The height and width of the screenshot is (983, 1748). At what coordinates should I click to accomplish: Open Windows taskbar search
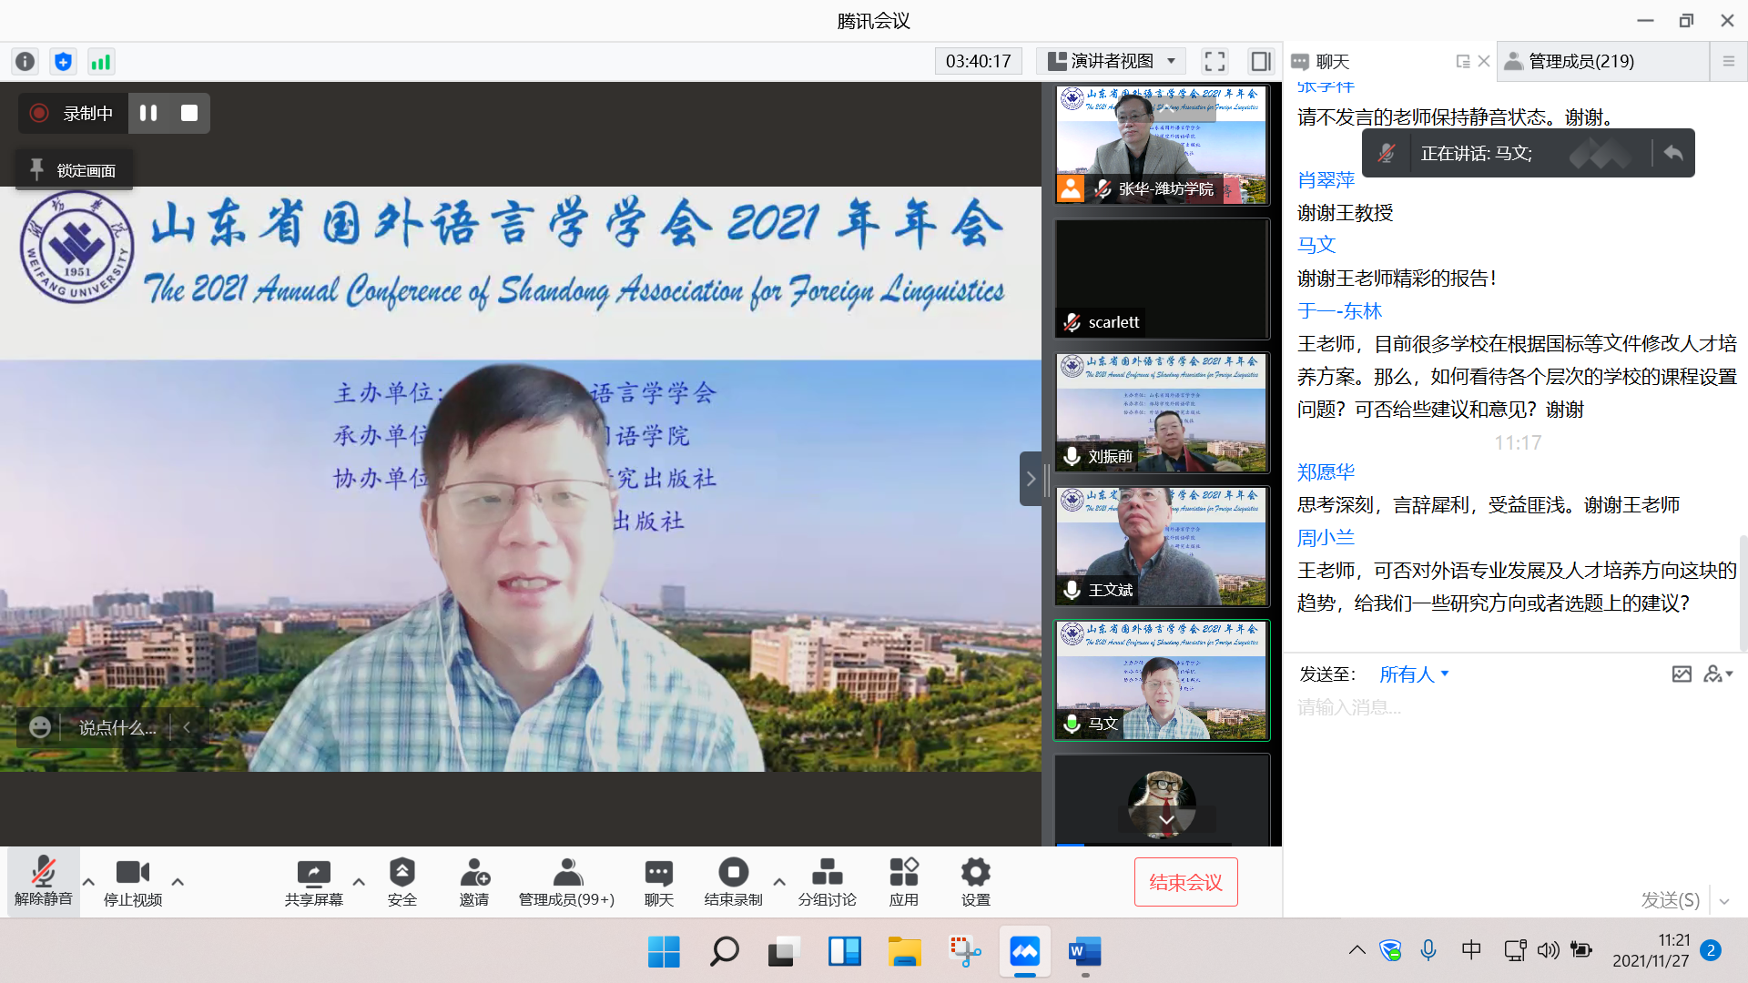coord(724,951)
